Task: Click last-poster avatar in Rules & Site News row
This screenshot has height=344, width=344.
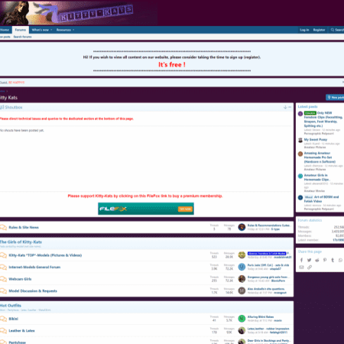Action: click(x=242, y=227)
